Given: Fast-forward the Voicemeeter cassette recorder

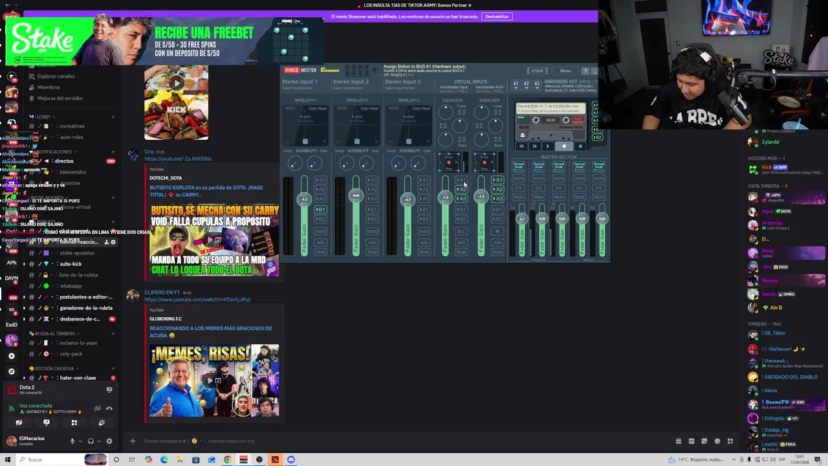Looking at the screenshot, I should click(535, 146).
